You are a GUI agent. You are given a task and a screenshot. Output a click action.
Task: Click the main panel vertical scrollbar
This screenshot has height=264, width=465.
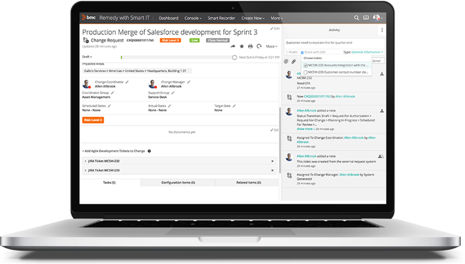point(280,140)
